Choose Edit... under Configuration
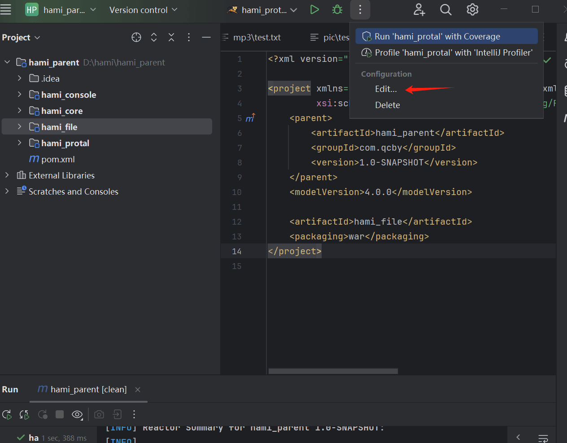Screen dimensions: 567x443 click(386, 89)
